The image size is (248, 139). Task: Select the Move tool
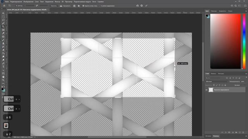(3, 13)
